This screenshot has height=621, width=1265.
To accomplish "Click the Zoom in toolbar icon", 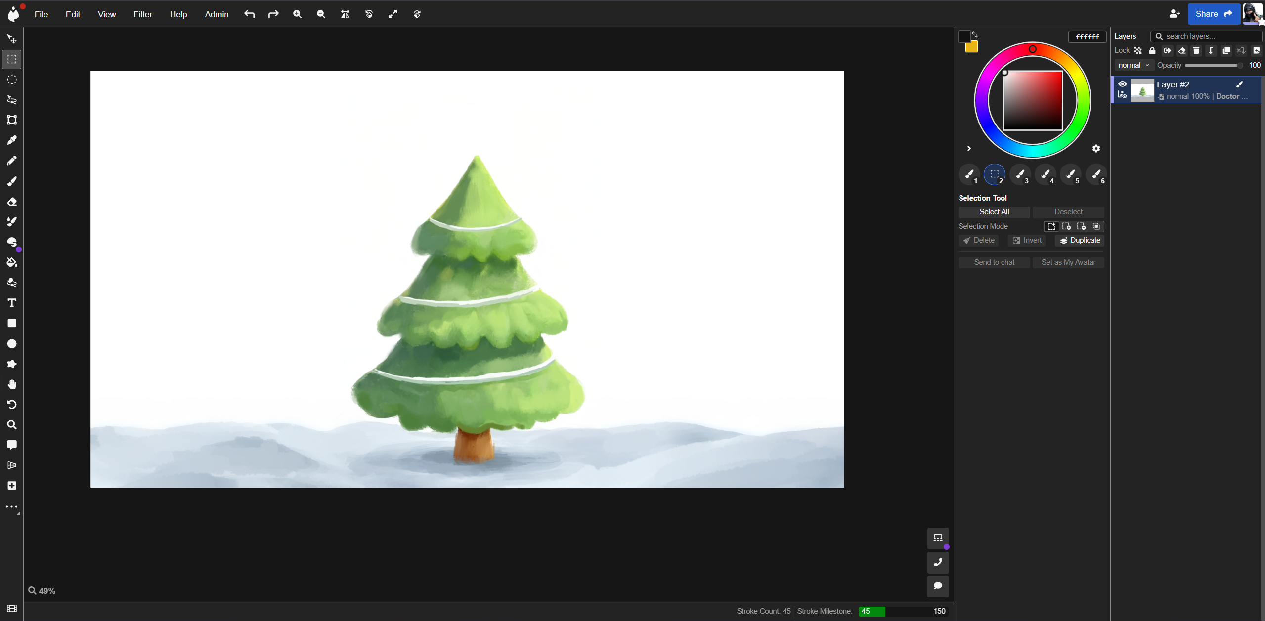I will click(x=297, y=14).
